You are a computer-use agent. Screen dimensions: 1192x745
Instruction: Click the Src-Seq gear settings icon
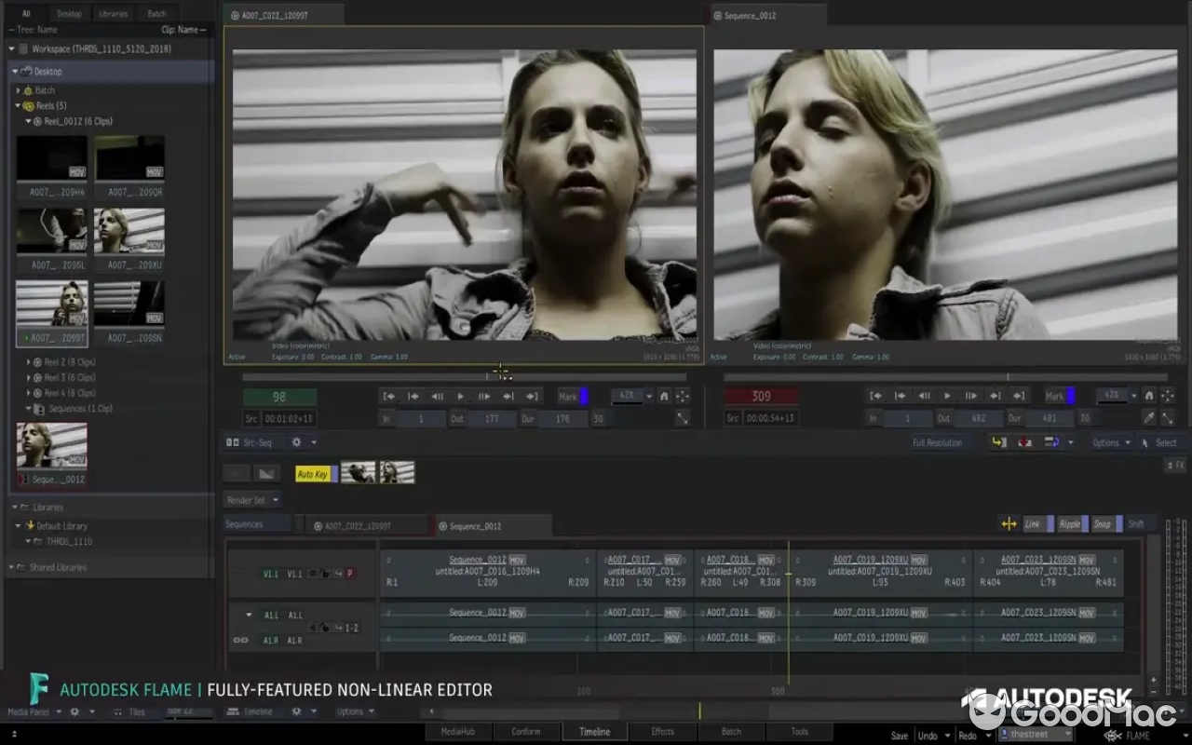tap(296, 442)
